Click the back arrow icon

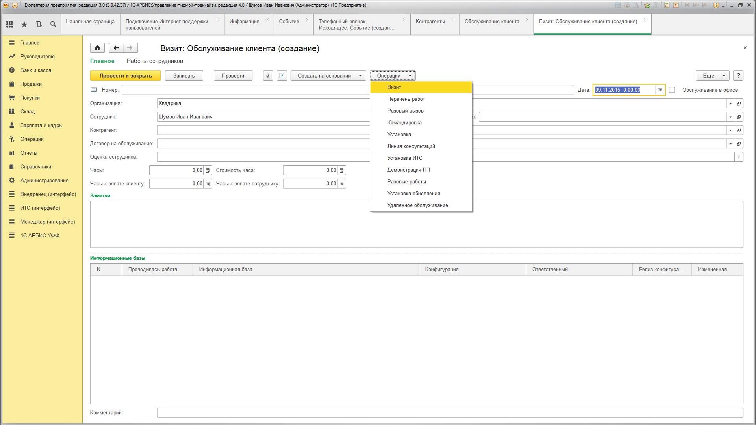(x=116, y=48)
